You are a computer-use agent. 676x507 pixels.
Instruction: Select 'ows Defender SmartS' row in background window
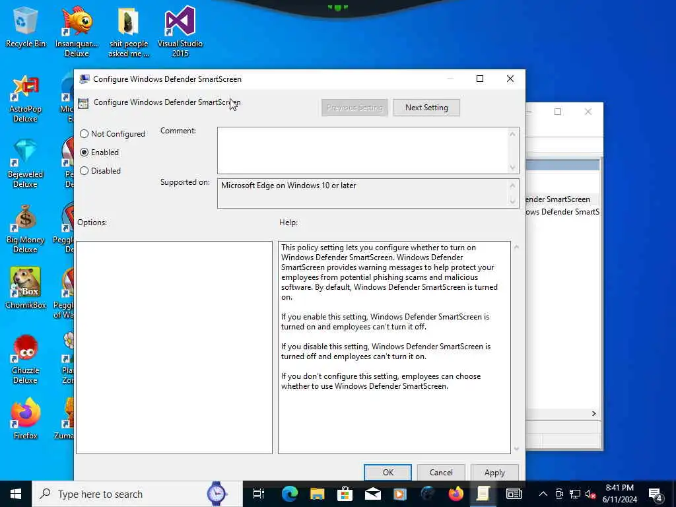click(562, 212)
